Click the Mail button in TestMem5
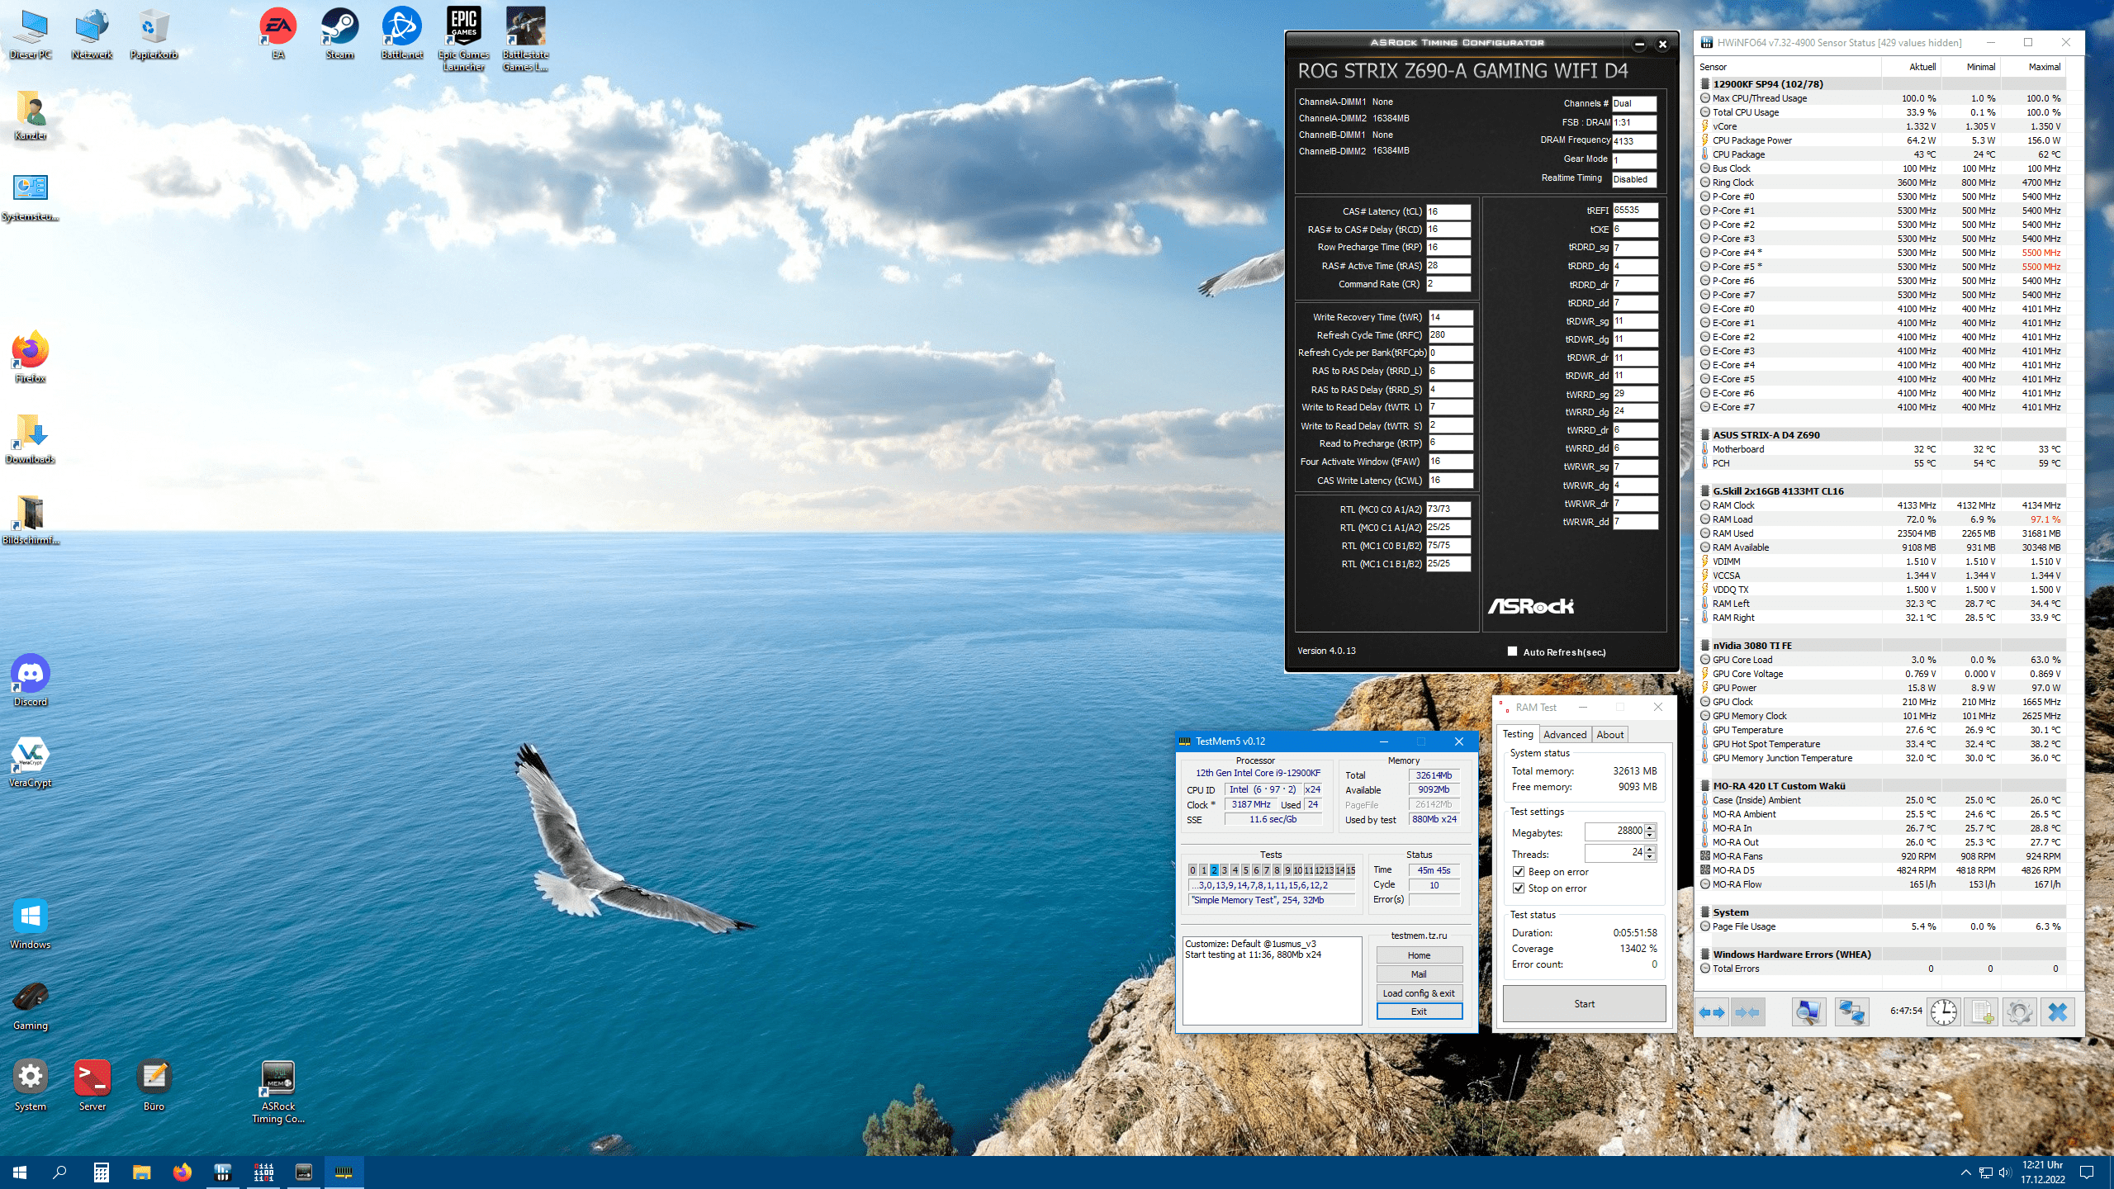The image size is (2114, 1189). tap(1420, 974)
